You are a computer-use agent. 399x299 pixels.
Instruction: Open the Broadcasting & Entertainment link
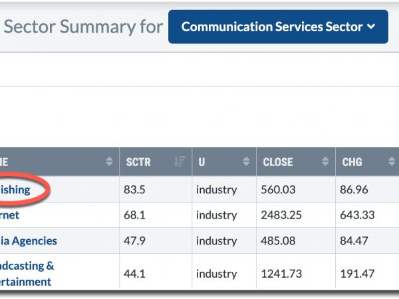27,274
